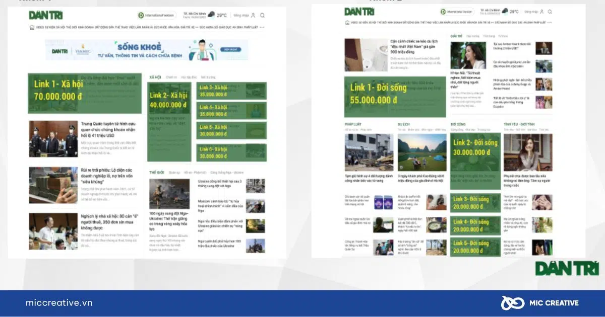Go to the home icon in right page nav

point(347,23)
